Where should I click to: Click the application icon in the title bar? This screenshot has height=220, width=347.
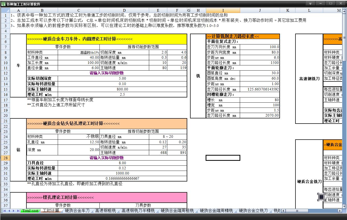click(x=3, y=4)
